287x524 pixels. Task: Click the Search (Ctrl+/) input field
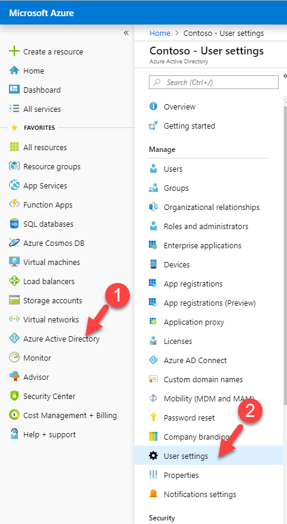click(x=213, y=82)
